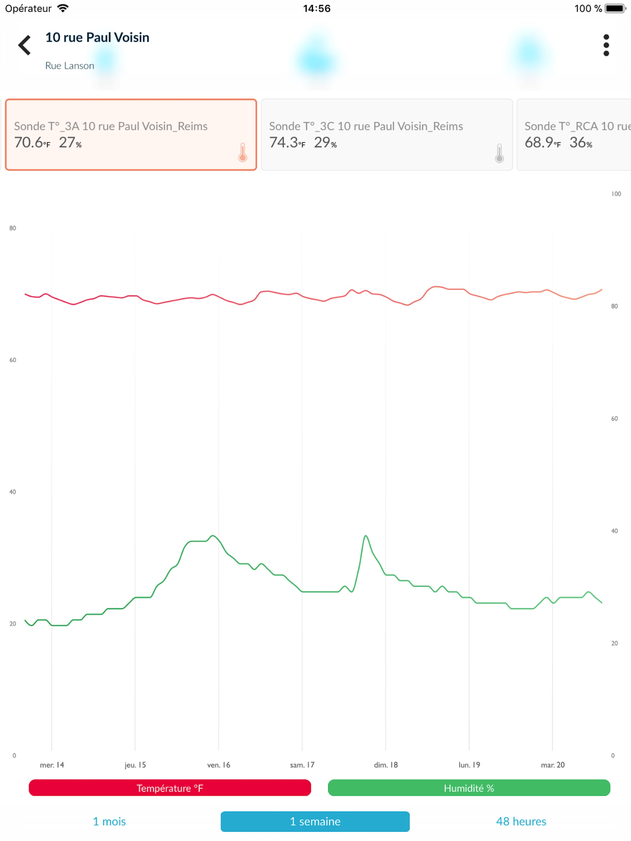
Task: Select Sonde T°_3C sensor card
Action: tap(387, 135)
